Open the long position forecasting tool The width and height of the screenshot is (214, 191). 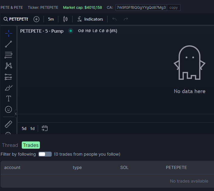click(8, 77)
